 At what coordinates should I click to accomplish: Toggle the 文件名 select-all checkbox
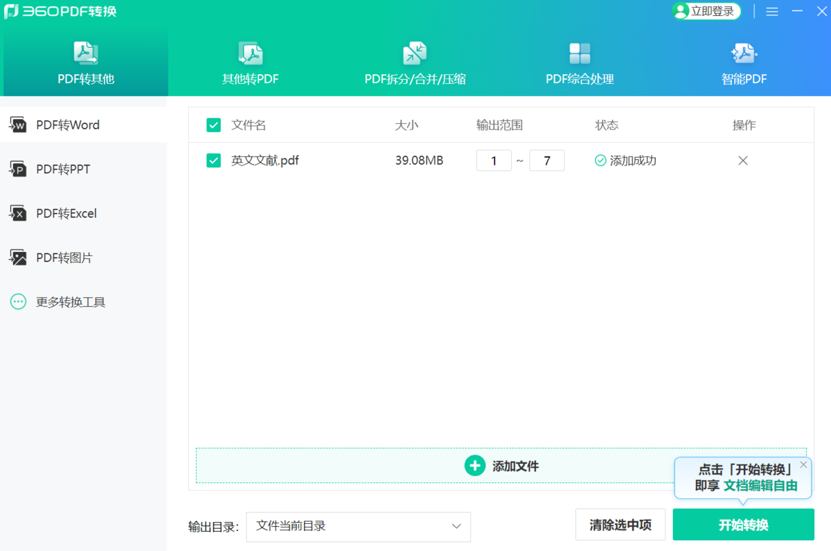coord(213,125)
